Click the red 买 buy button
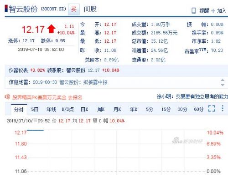Screen dimensions: 228x175 pyautogui.click(x=74, y=10)
